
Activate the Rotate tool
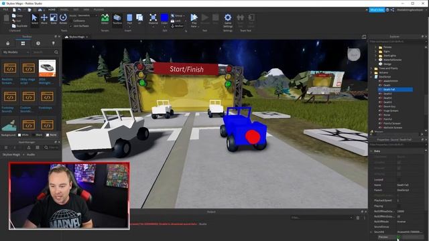click(x=63, y=19)
